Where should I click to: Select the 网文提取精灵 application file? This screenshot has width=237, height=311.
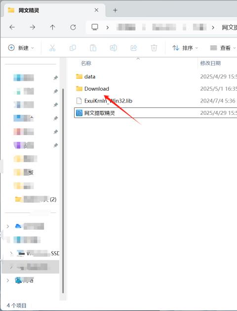click(156, 113)
